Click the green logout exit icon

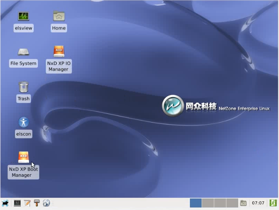273,203
